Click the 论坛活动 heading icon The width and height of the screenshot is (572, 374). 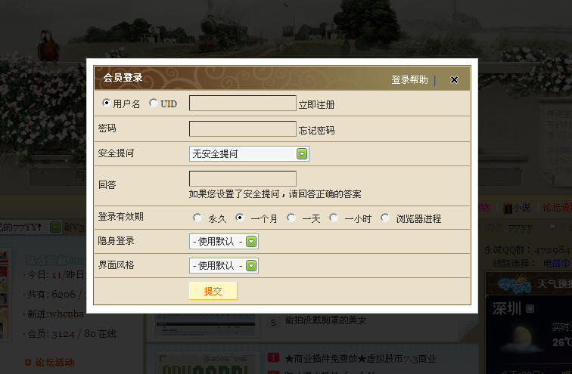(x=28, y=363)
